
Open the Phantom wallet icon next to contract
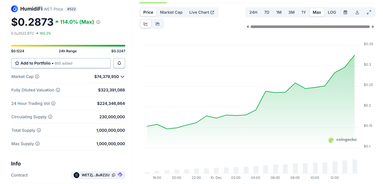coord(120,175)
